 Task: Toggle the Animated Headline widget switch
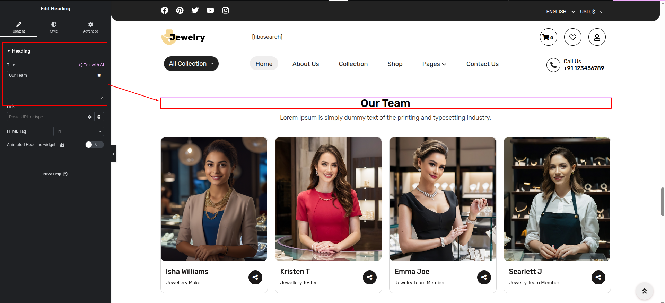[x=94, y=145]
